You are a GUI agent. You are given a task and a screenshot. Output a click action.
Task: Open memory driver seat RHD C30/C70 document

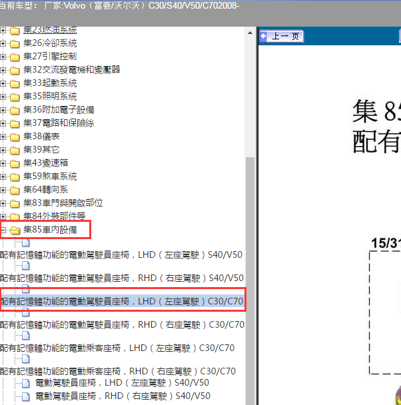(122, 324)
